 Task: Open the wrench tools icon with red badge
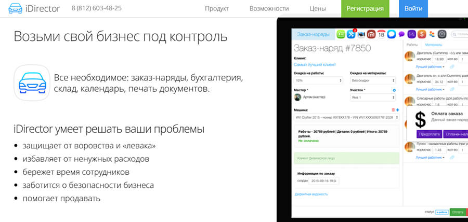pos(351,34)
